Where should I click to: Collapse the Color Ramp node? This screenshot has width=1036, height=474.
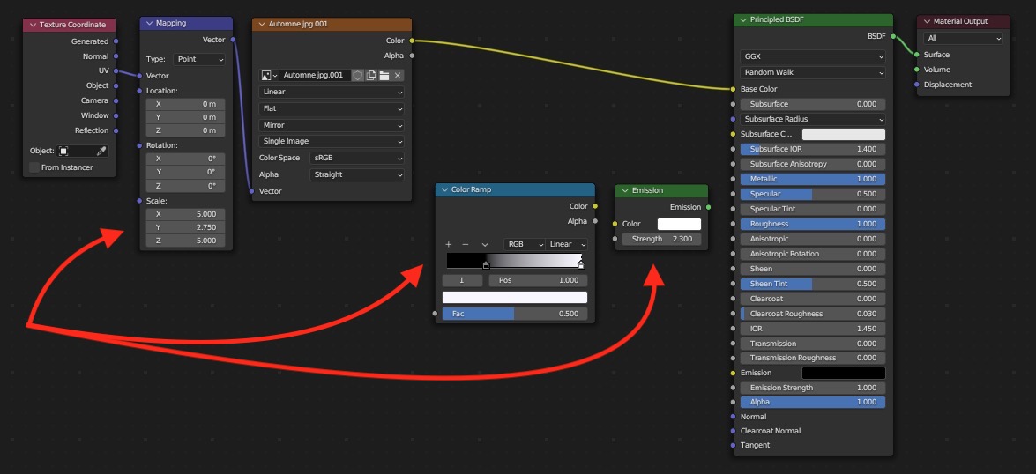point(444,190)
